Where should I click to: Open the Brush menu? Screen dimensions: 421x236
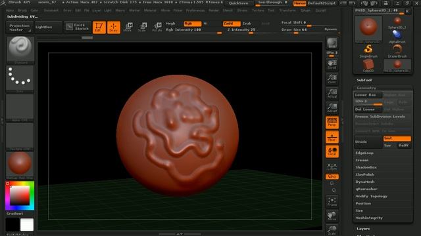coord(22,10)
